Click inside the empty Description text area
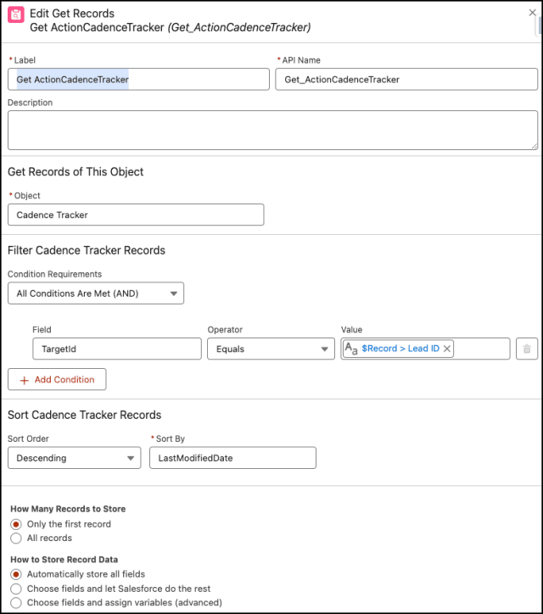 (271, 131)
